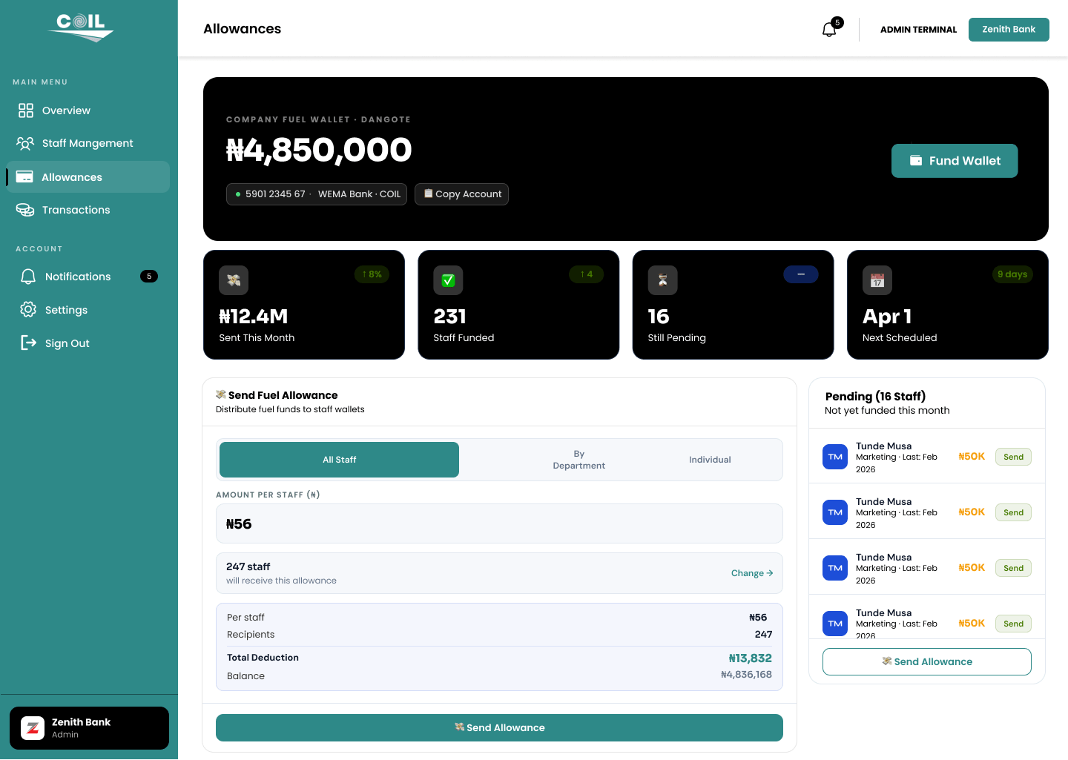The width and height of the screenshot is (1068, 760).
Task: Click the Next Scheduled calendar icon
Action: point(877,280)
